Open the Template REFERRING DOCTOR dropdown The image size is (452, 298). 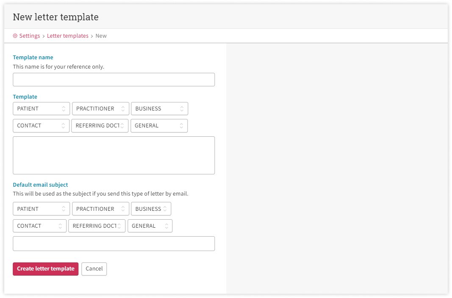[x=100, y=126]
